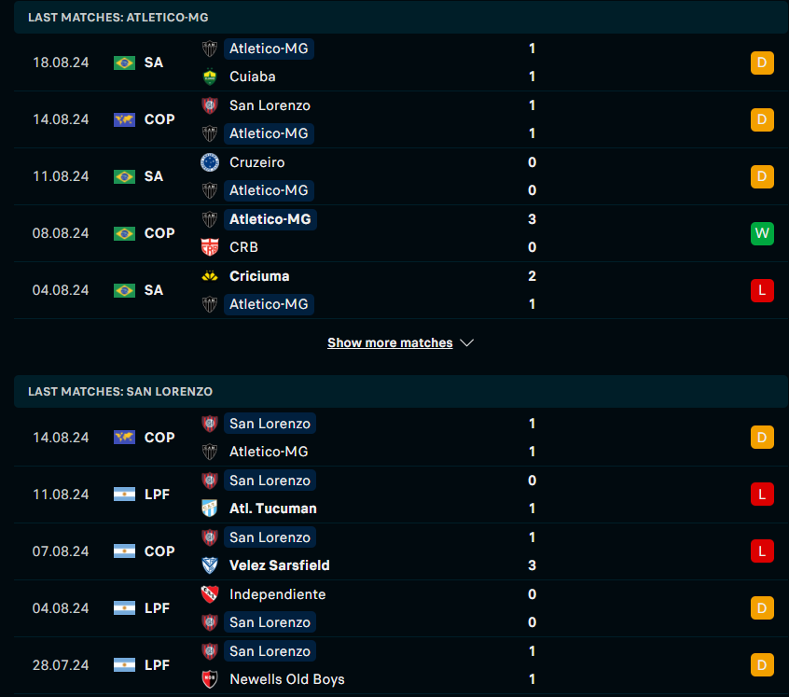
Task: Click the Show more matches link
Action: click(x=390, y=342)
